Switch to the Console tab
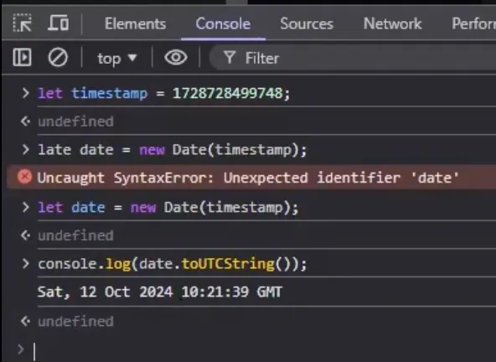 (x=223, y=23)
